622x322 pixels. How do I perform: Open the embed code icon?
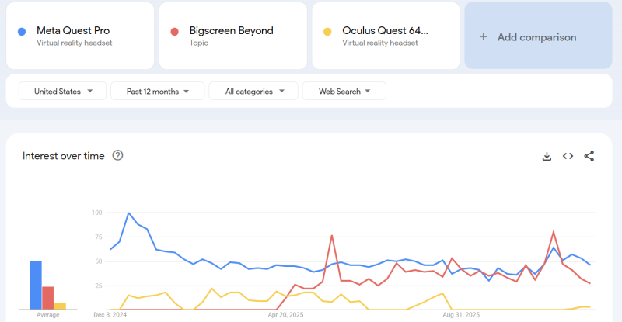[x=568, y=156]
